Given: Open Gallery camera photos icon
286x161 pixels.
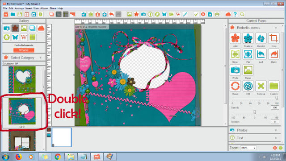Looking at the screenshot, I should pyautogui.click(x=7, y=28).
